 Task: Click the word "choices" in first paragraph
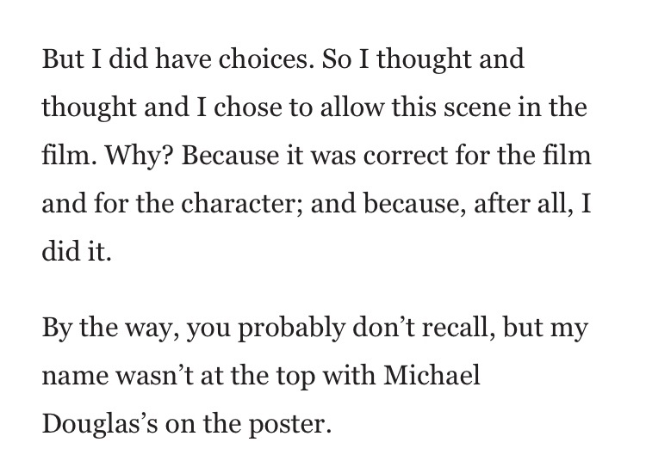click(264, 58)
